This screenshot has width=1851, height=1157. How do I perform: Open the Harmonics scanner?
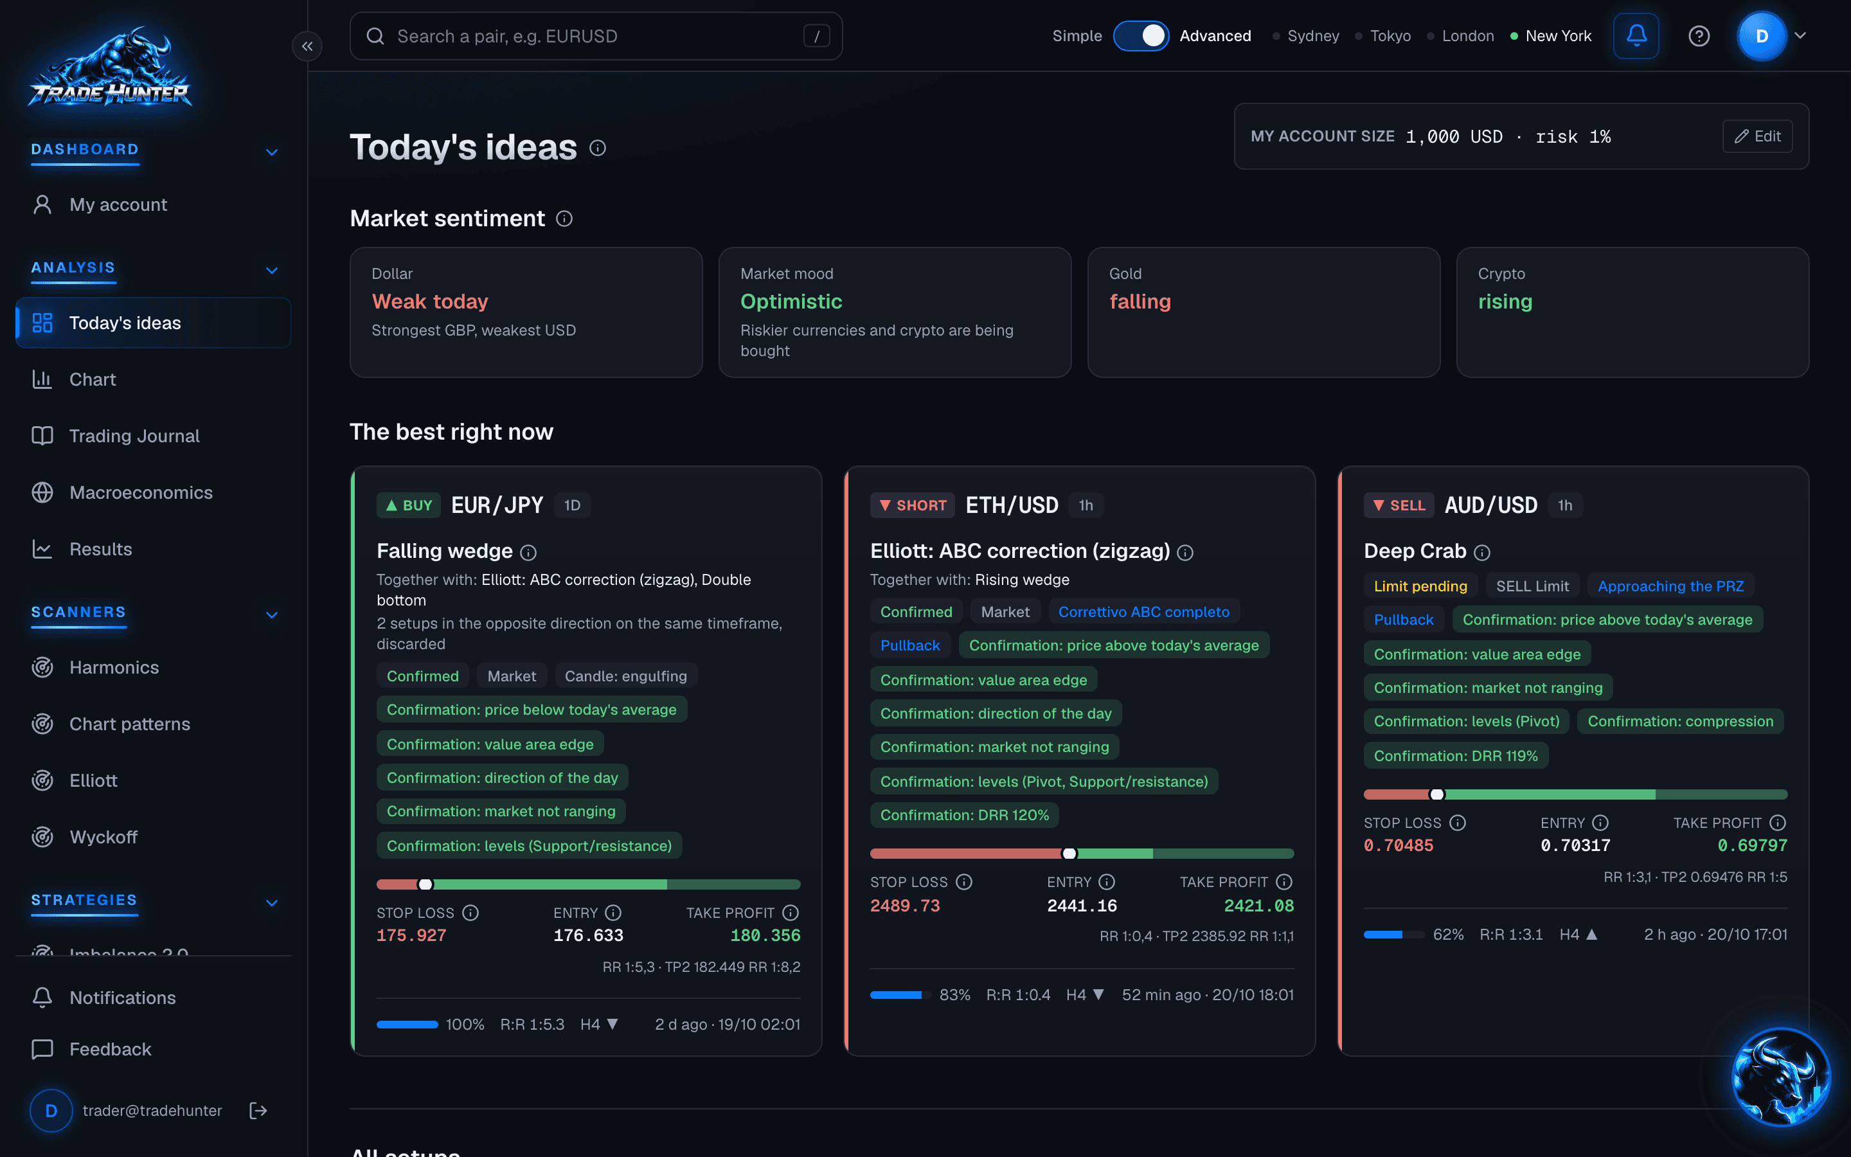coord(153,667)
